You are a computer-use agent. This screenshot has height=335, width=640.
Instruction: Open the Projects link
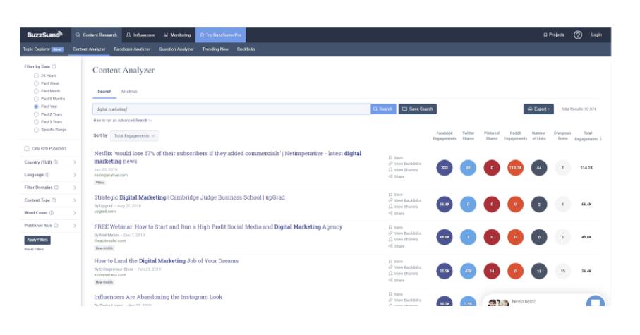coord(553,35)
